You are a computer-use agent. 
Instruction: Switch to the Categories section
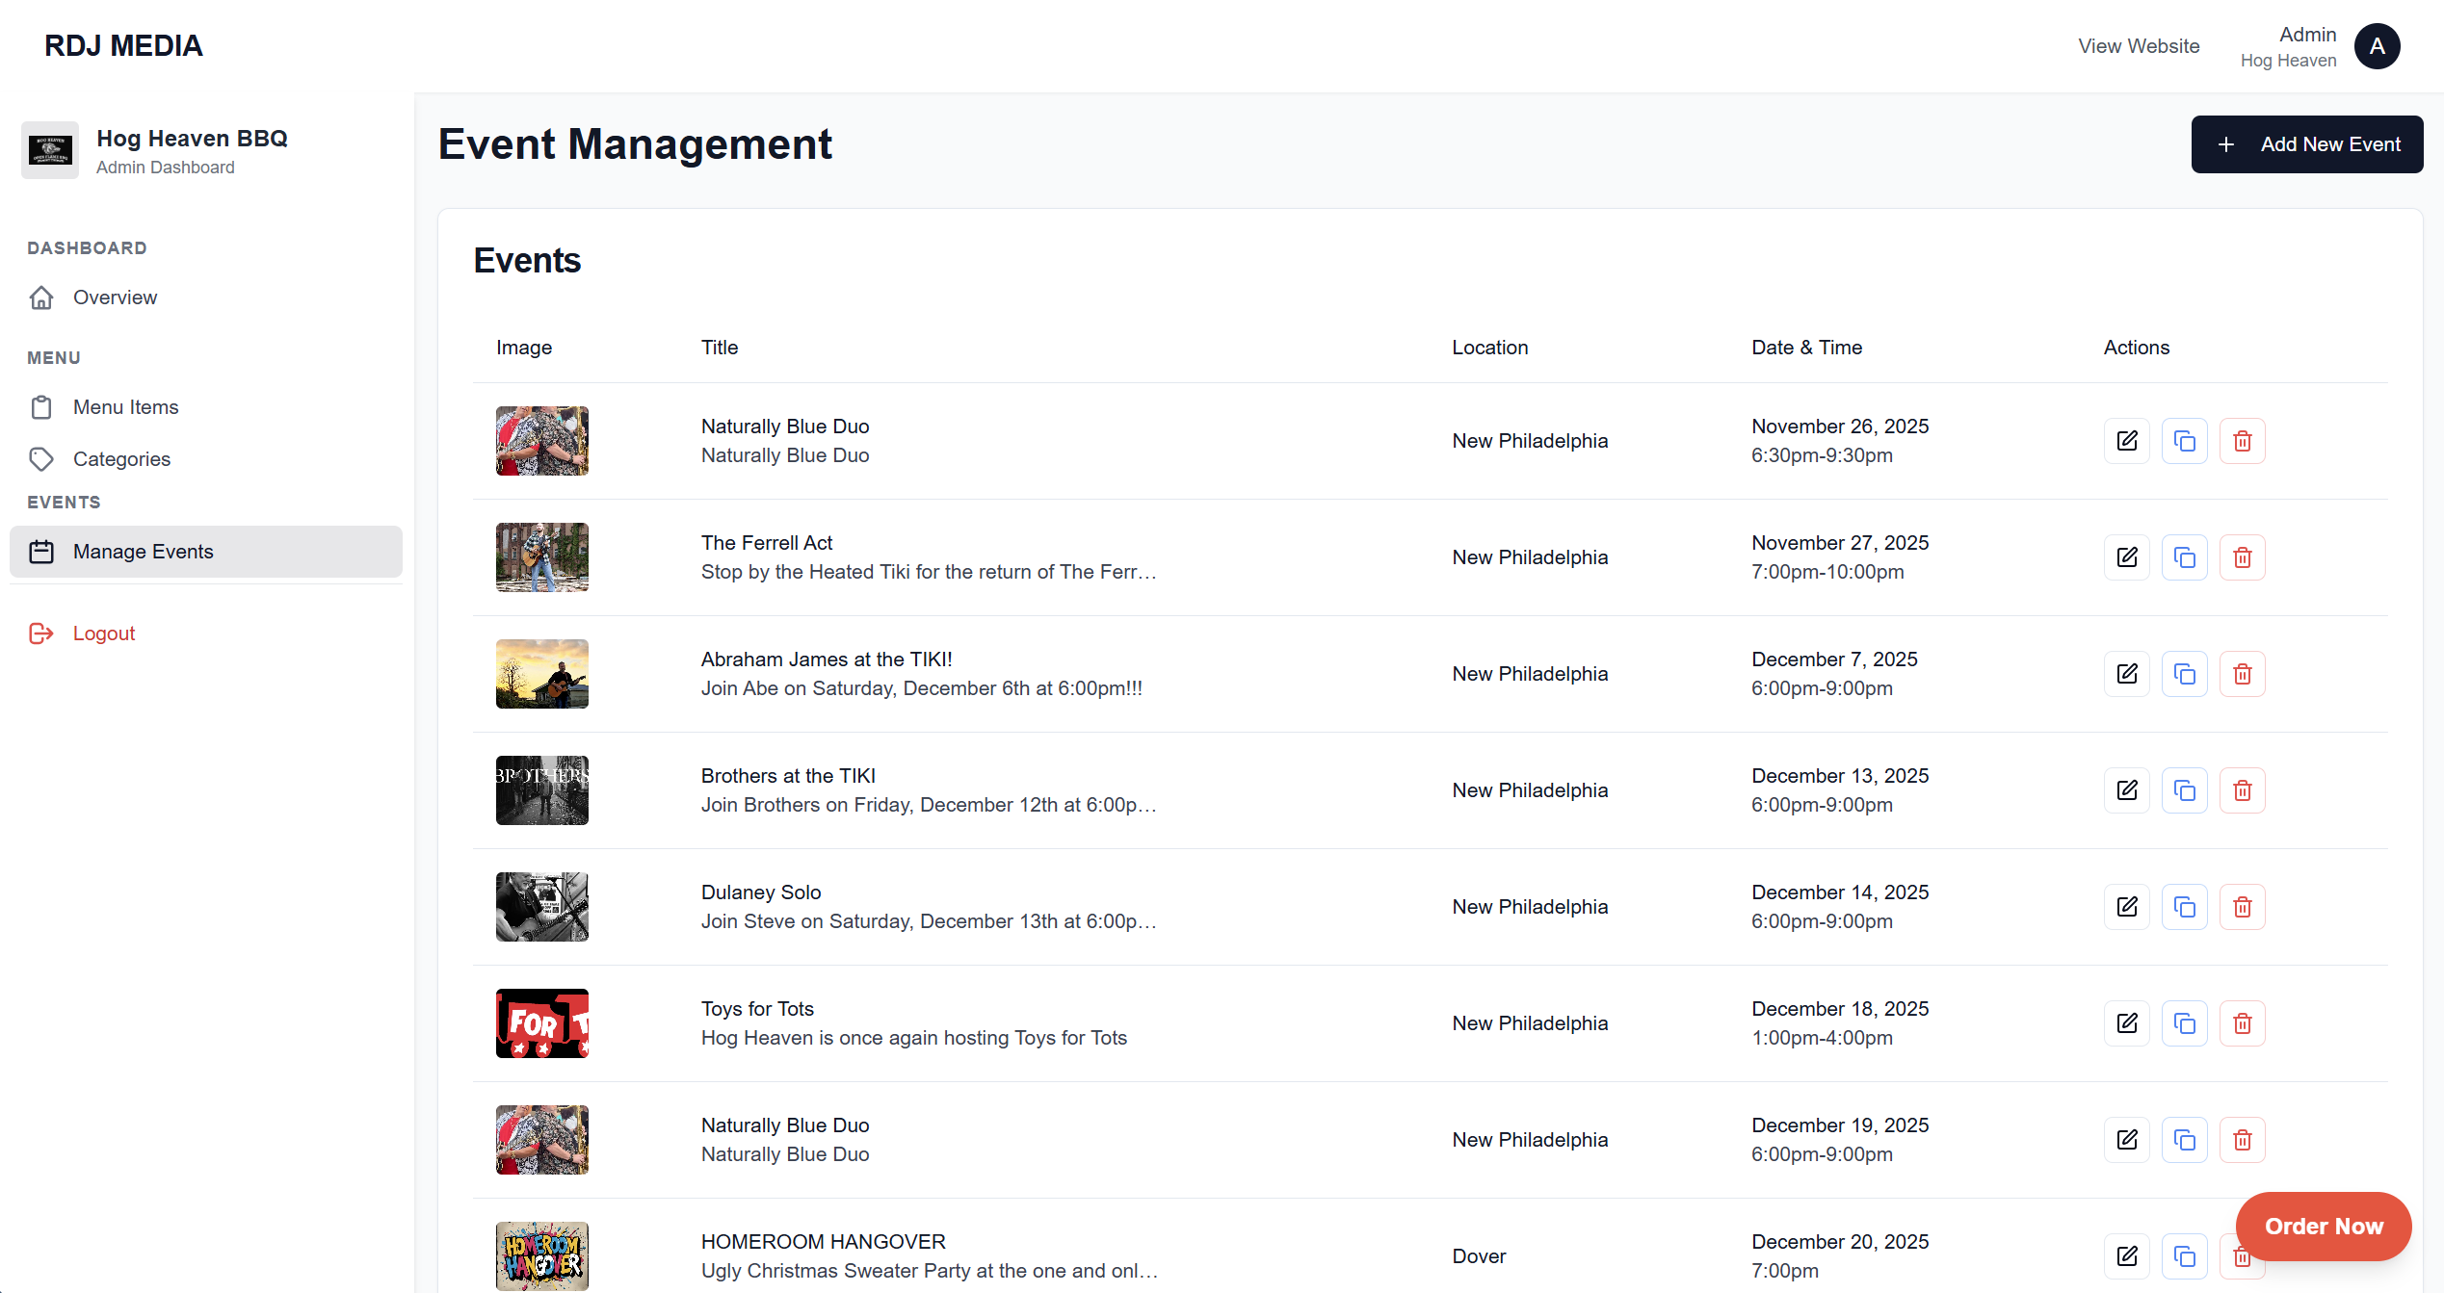121,459
